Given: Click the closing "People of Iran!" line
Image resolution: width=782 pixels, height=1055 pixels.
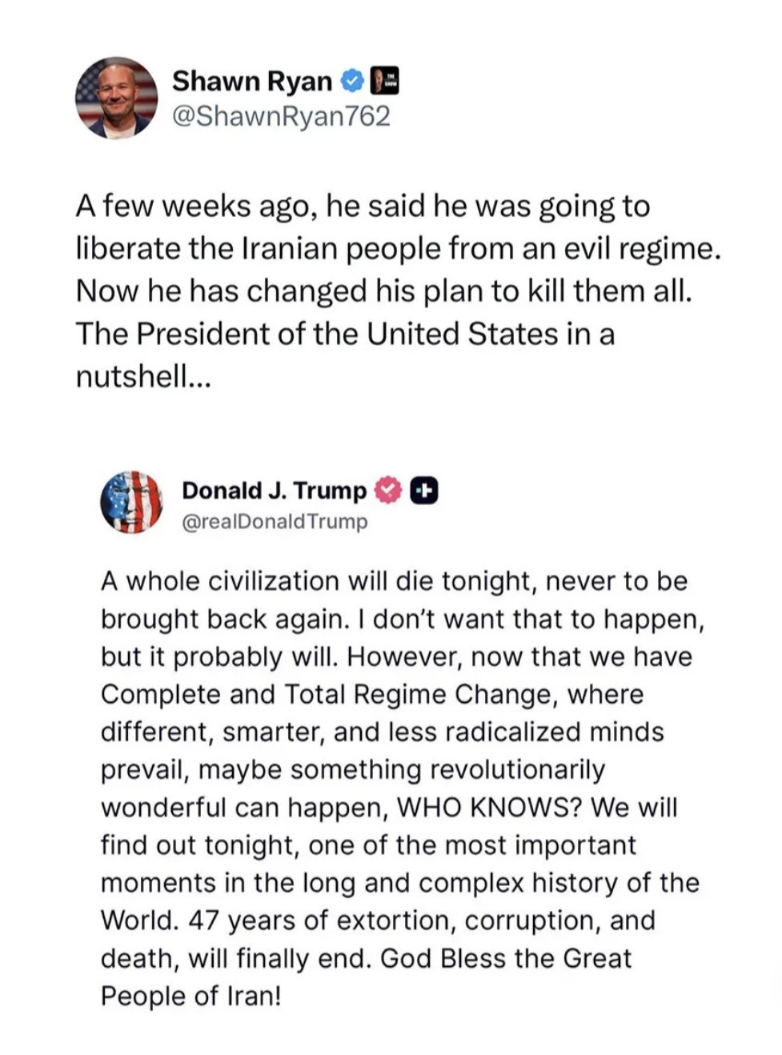Looking at the screenshot, I should click(190, 996).
